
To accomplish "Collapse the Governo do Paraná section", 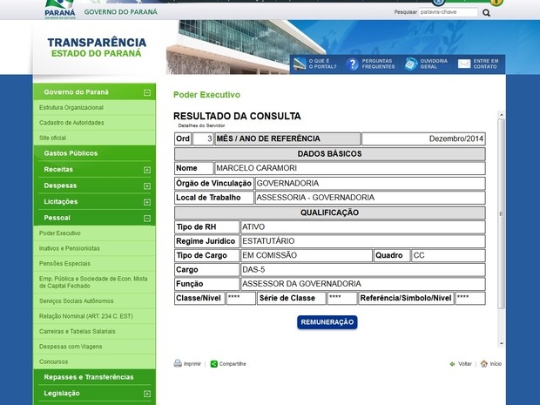I will (x=147, y=92).
